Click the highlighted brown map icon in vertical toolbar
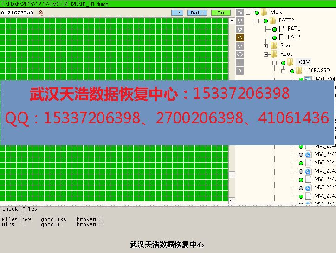Viewport: 336px width, 253px height. 240,38
